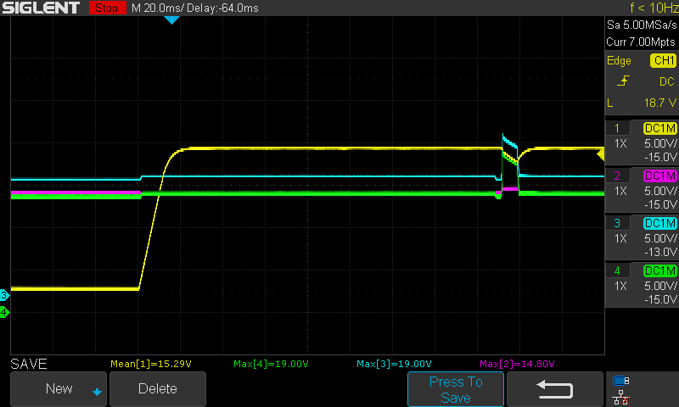The height and width of the screenshot is (407, 679).
Task: Click the Delete button
Action: pyautogui.click(x=158, y=388)
